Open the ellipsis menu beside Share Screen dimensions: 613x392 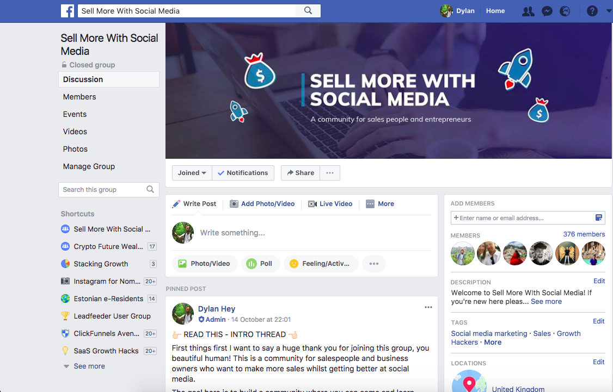(330, 173)
